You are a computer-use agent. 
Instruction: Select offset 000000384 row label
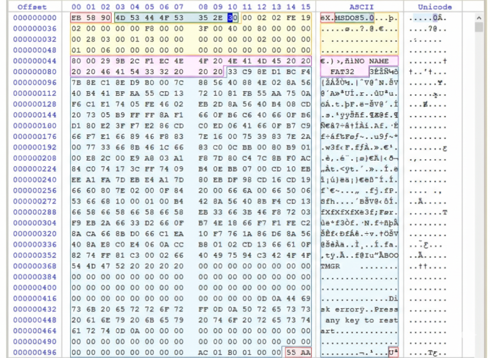coord(35,277)
